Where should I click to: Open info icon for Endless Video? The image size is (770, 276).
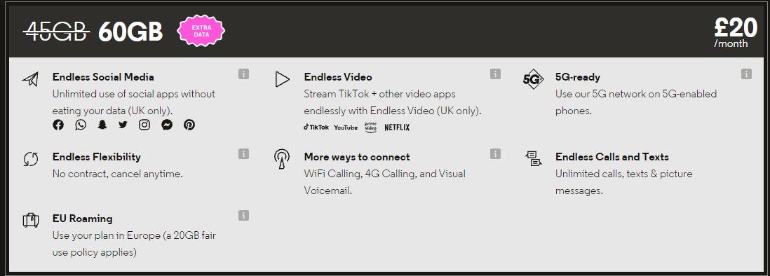point(495,74)
